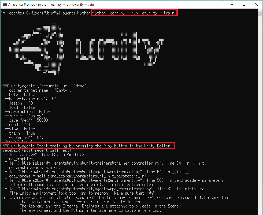Maximize the Anaconda Prompt window
Image resolution: width=263 pixels, height=215 pixels.
click(x=244, y=4)
